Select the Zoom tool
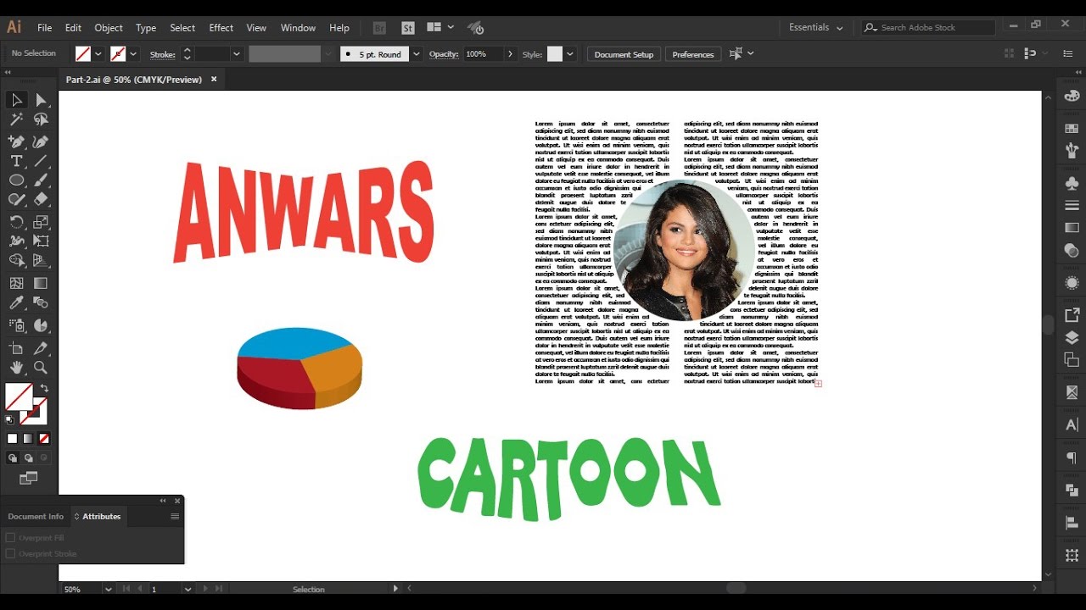 tap(41, 368)
